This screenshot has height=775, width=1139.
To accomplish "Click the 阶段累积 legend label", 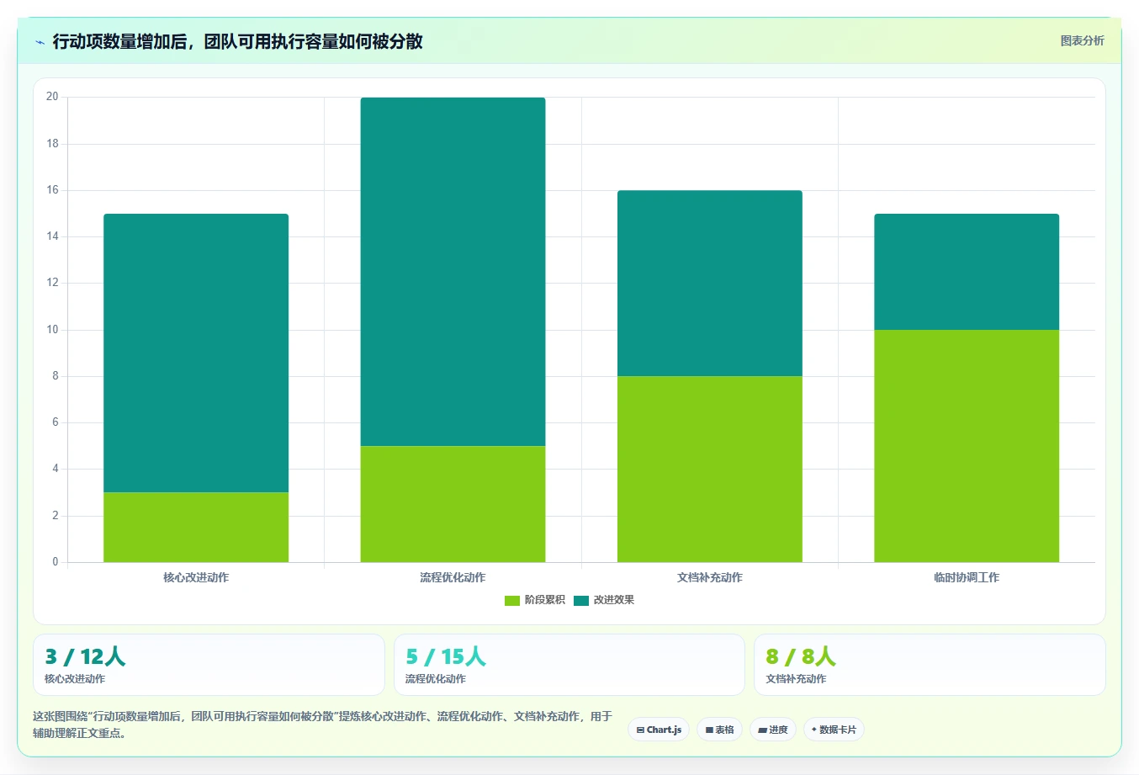I will pyautogui.click(x=545, y=600).
